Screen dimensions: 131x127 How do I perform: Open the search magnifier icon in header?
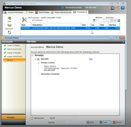point(113,8)
